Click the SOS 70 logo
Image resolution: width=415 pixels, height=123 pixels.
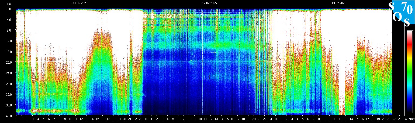pyautogui.click(x=402, y=14)
